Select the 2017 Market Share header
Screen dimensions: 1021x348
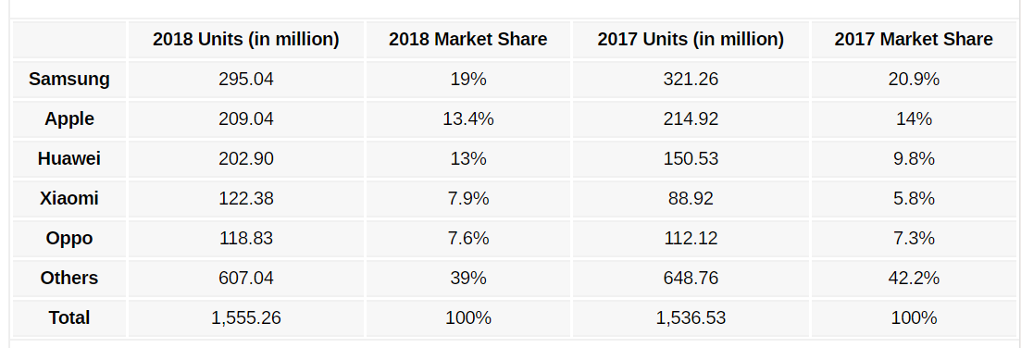pos(914,40)
